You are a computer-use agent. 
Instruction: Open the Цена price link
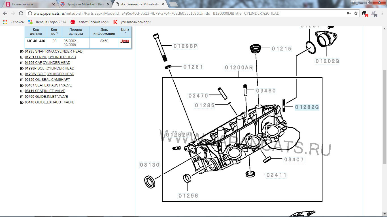(125, 41)
